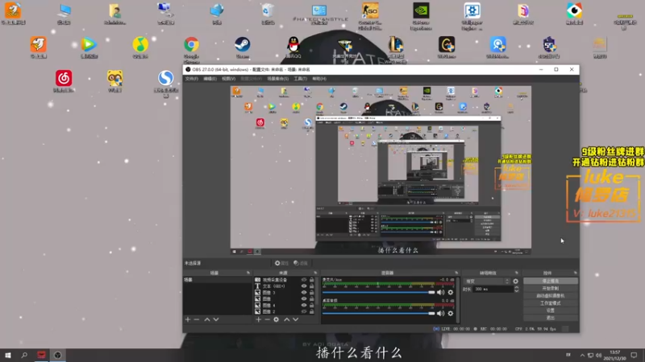Open the 视图(V) menu
This screenshot has width=645, height=362.
[x=228, y=79]
